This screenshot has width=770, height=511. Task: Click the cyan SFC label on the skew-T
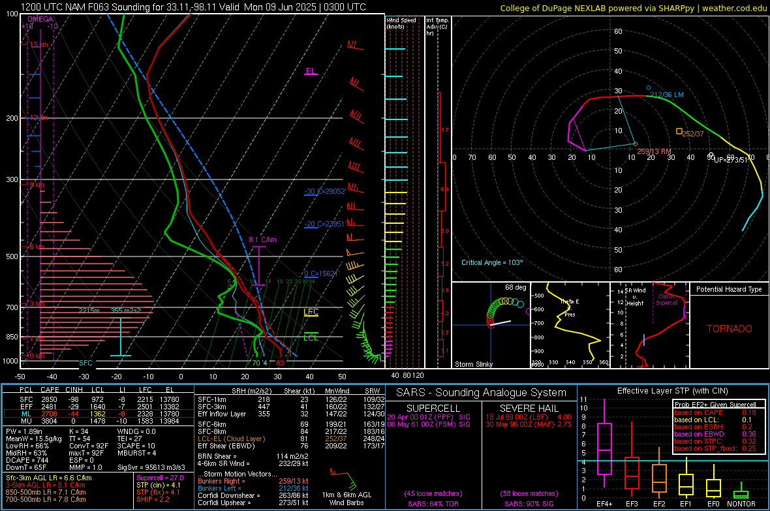(85, 363)
